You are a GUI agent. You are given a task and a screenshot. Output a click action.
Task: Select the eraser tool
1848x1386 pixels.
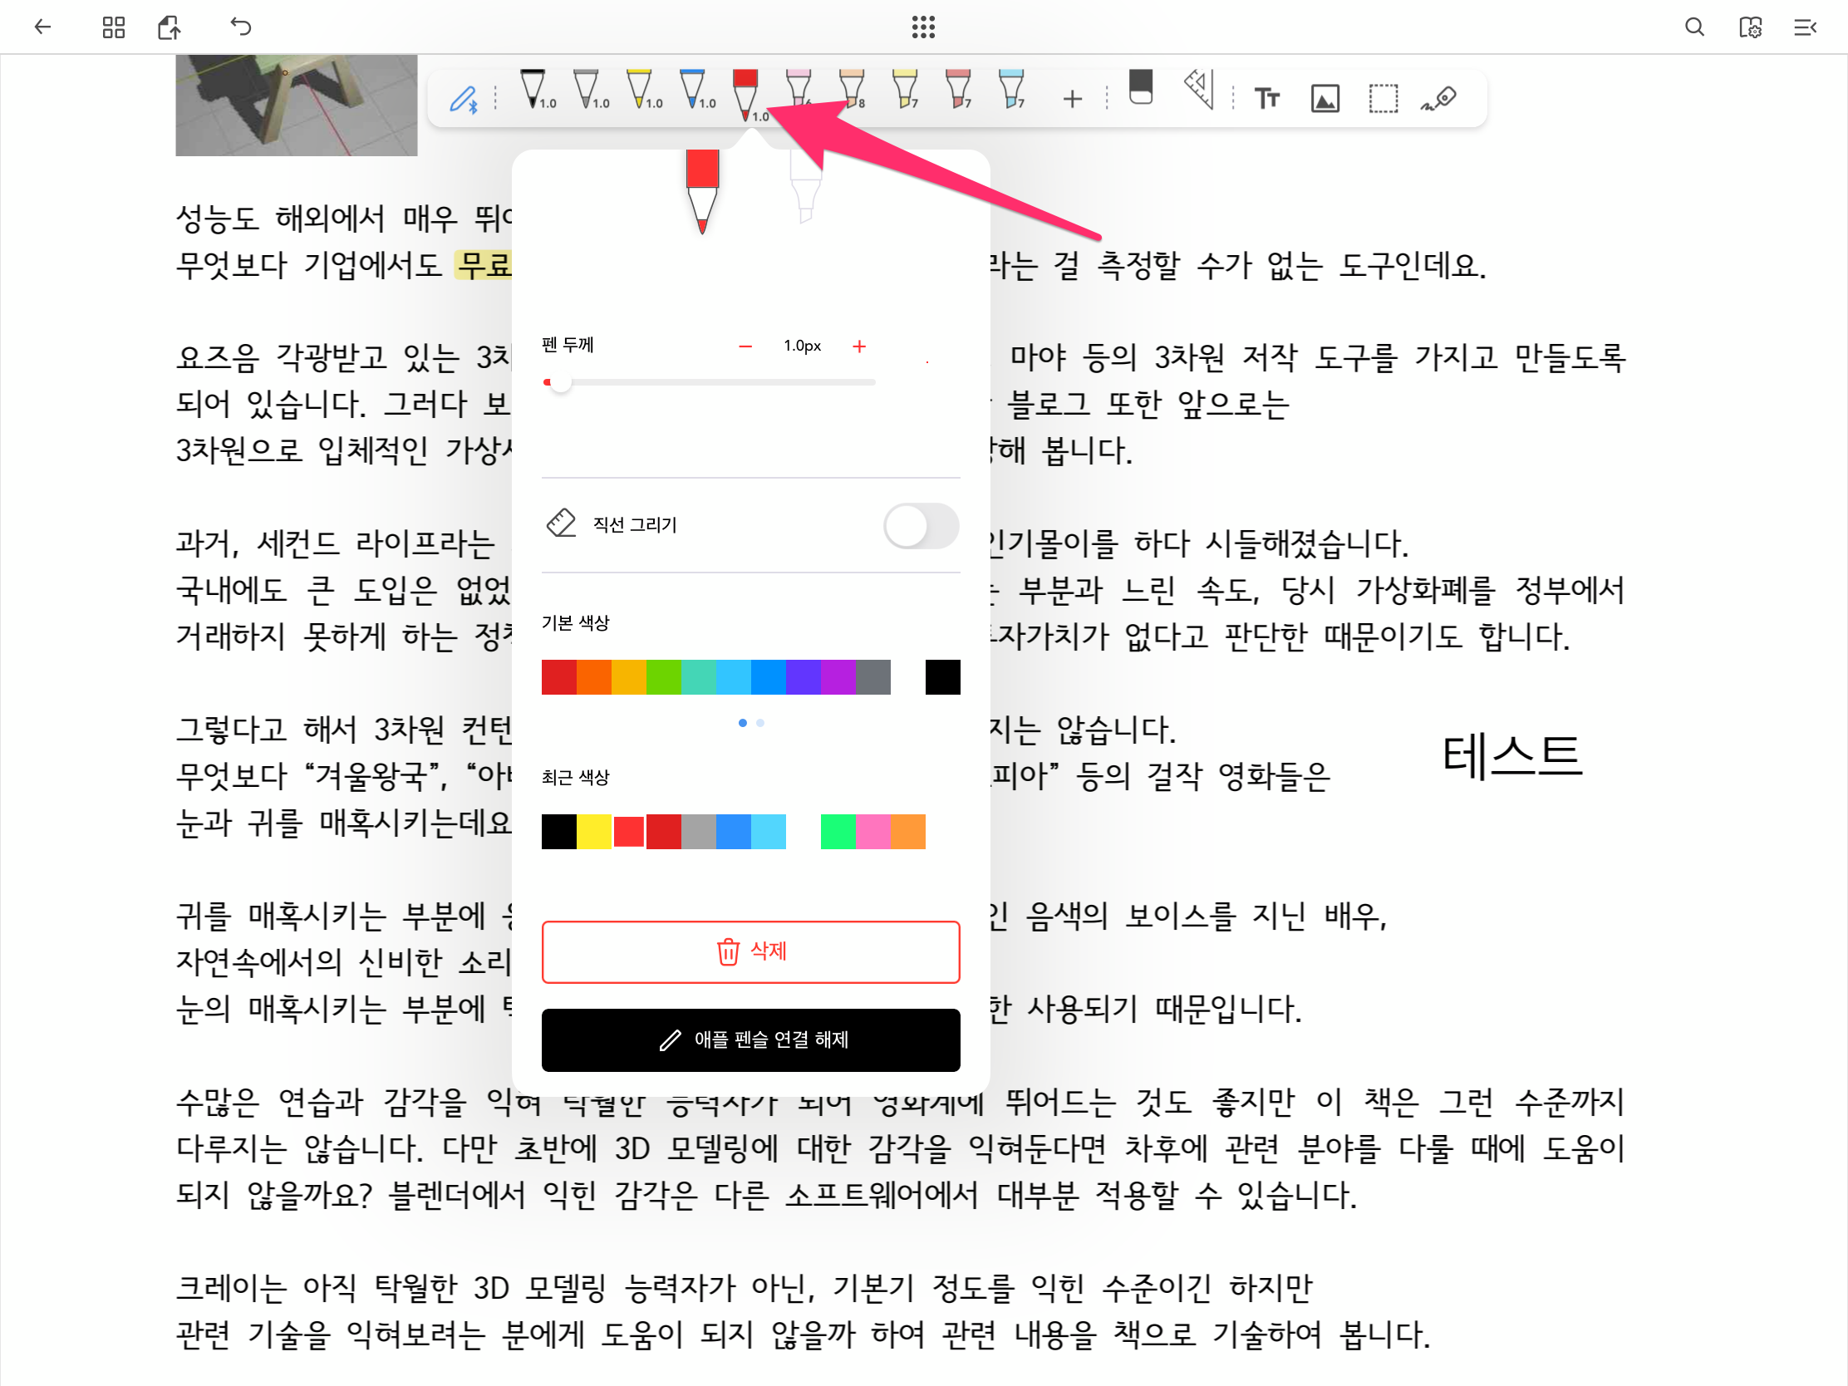pos(1139,89)
